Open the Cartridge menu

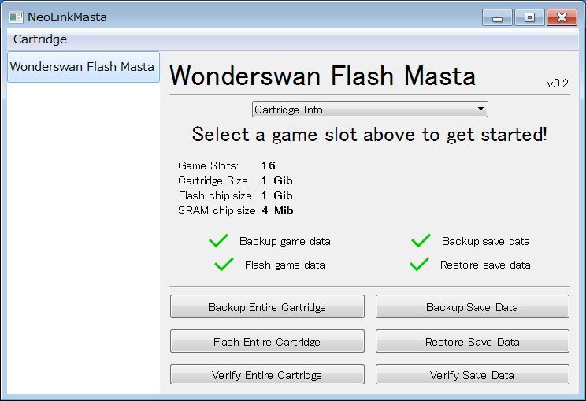click(x=40, y=39)
